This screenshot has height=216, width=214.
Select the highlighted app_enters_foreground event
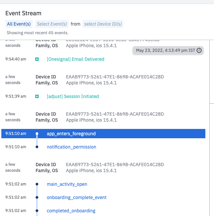[x=71, y=134]
